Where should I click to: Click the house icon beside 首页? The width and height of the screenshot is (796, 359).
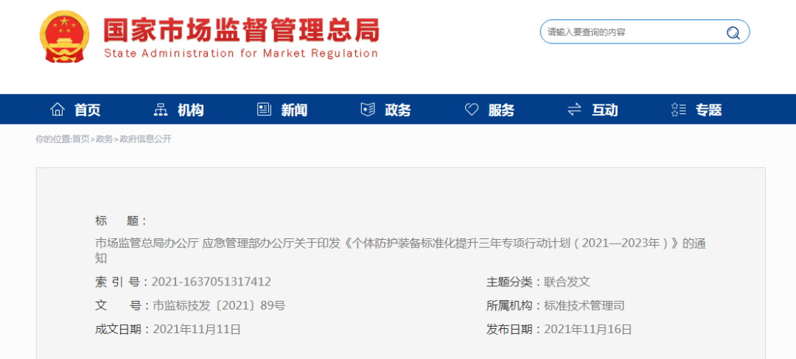(x=57, y=110)
